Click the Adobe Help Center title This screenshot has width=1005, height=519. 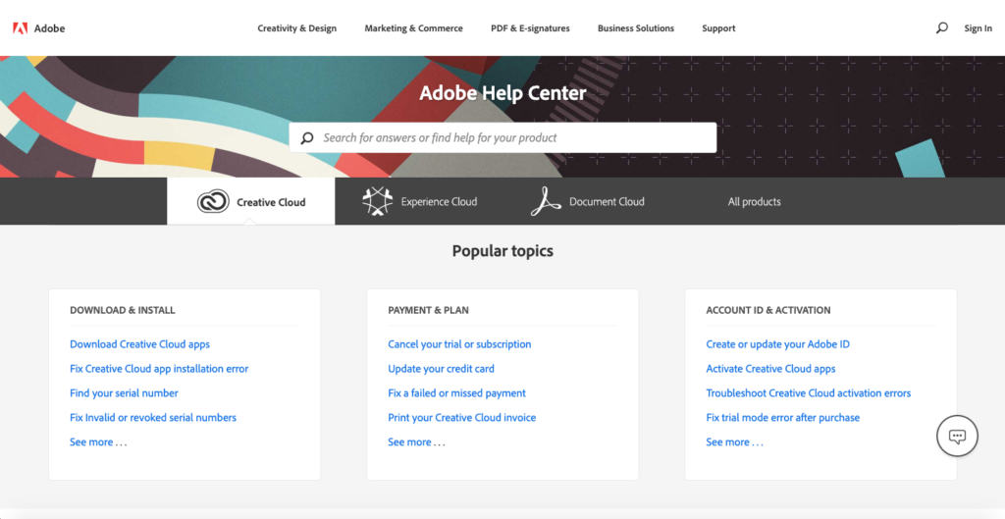502,93
